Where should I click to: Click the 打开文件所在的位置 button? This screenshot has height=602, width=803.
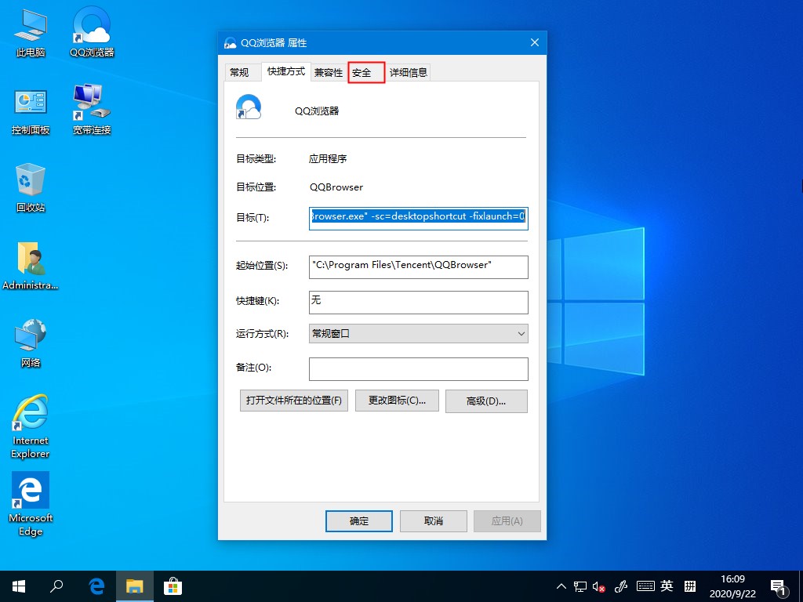293,401
